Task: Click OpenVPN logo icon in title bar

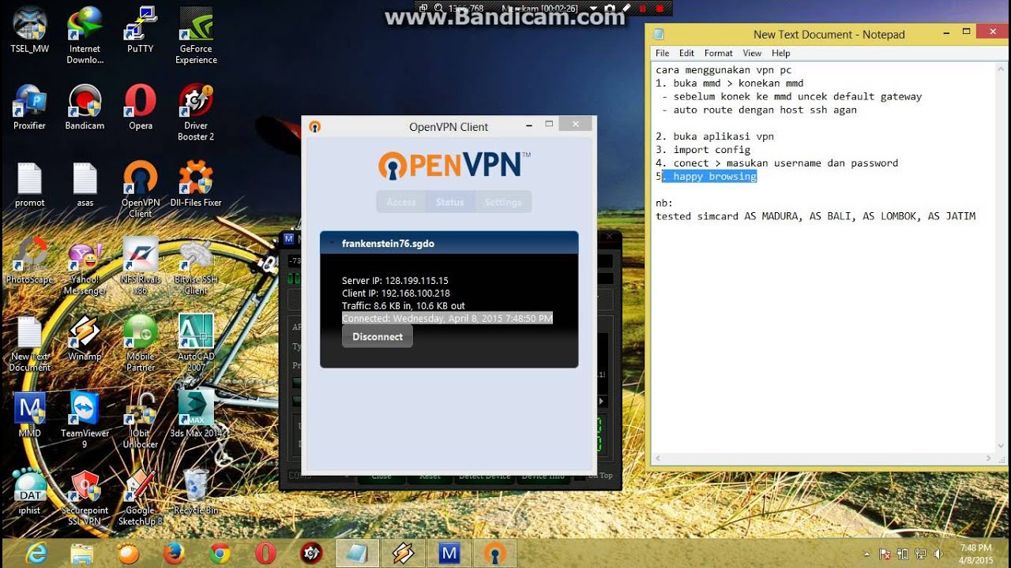Action: click(x=314, y=126)
